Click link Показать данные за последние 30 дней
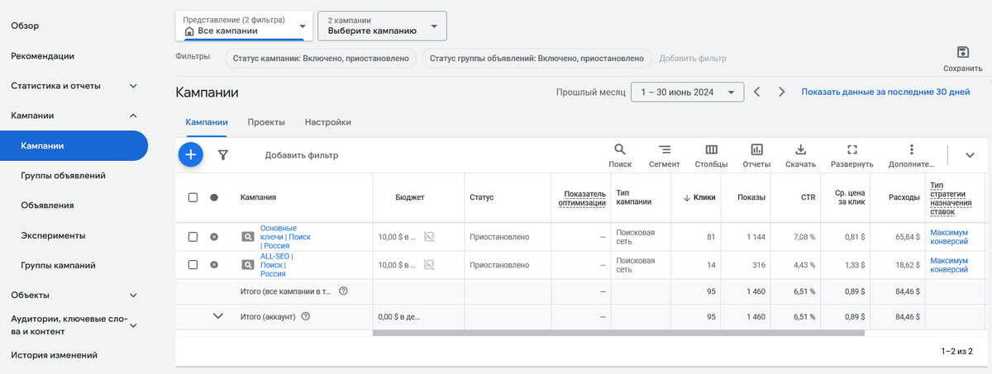 pos(885,92)
